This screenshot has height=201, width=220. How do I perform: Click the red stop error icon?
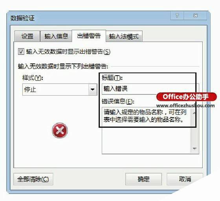click(x=60, y=130)
